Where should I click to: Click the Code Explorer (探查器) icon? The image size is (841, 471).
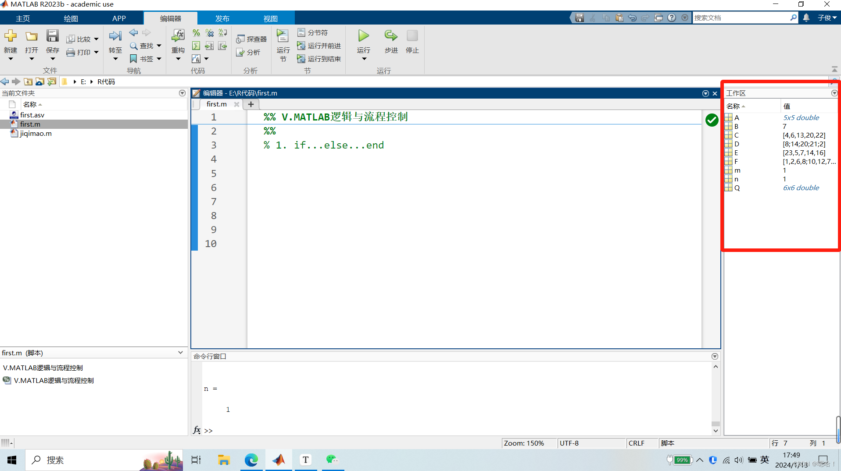click(240, 39)
